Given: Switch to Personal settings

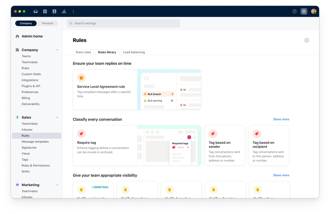Looking at the screenshot, I should click(x=47, y=23).
